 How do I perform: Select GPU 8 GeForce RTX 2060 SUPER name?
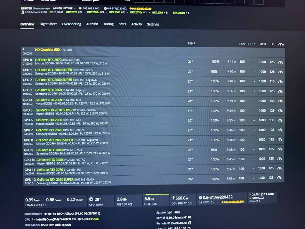pos(54,140)
